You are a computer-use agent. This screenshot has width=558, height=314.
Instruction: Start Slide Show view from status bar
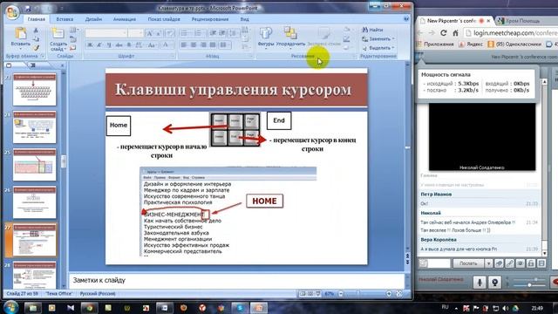[x=318, y=294]
